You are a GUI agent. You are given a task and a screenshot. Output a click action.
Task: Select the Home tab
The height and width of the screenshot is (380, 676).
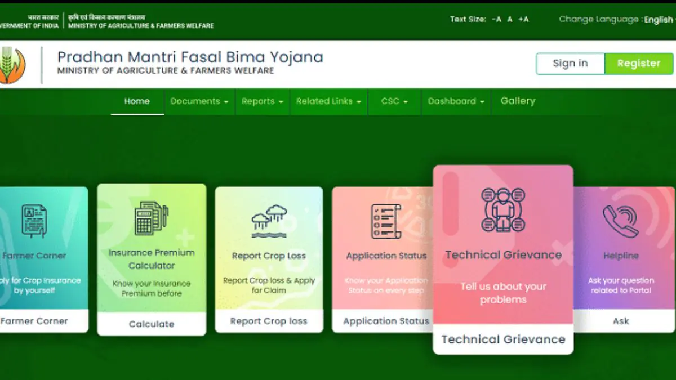coord(136,101)
